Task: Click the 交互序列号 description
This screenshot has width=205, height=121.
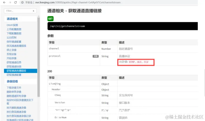Action: pyautogui.click(x=126, y=95)
